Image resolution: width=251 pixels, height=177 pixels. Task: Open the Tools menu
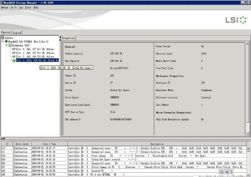[28, 7]
